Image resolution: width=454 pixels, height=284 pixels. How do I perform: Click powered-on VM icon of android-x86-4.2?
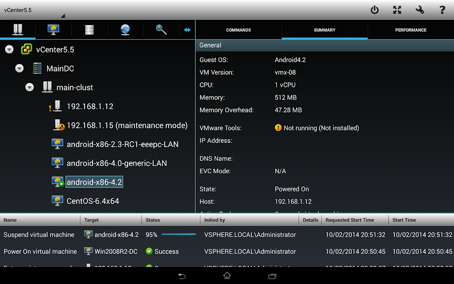(x=58, y=182)
